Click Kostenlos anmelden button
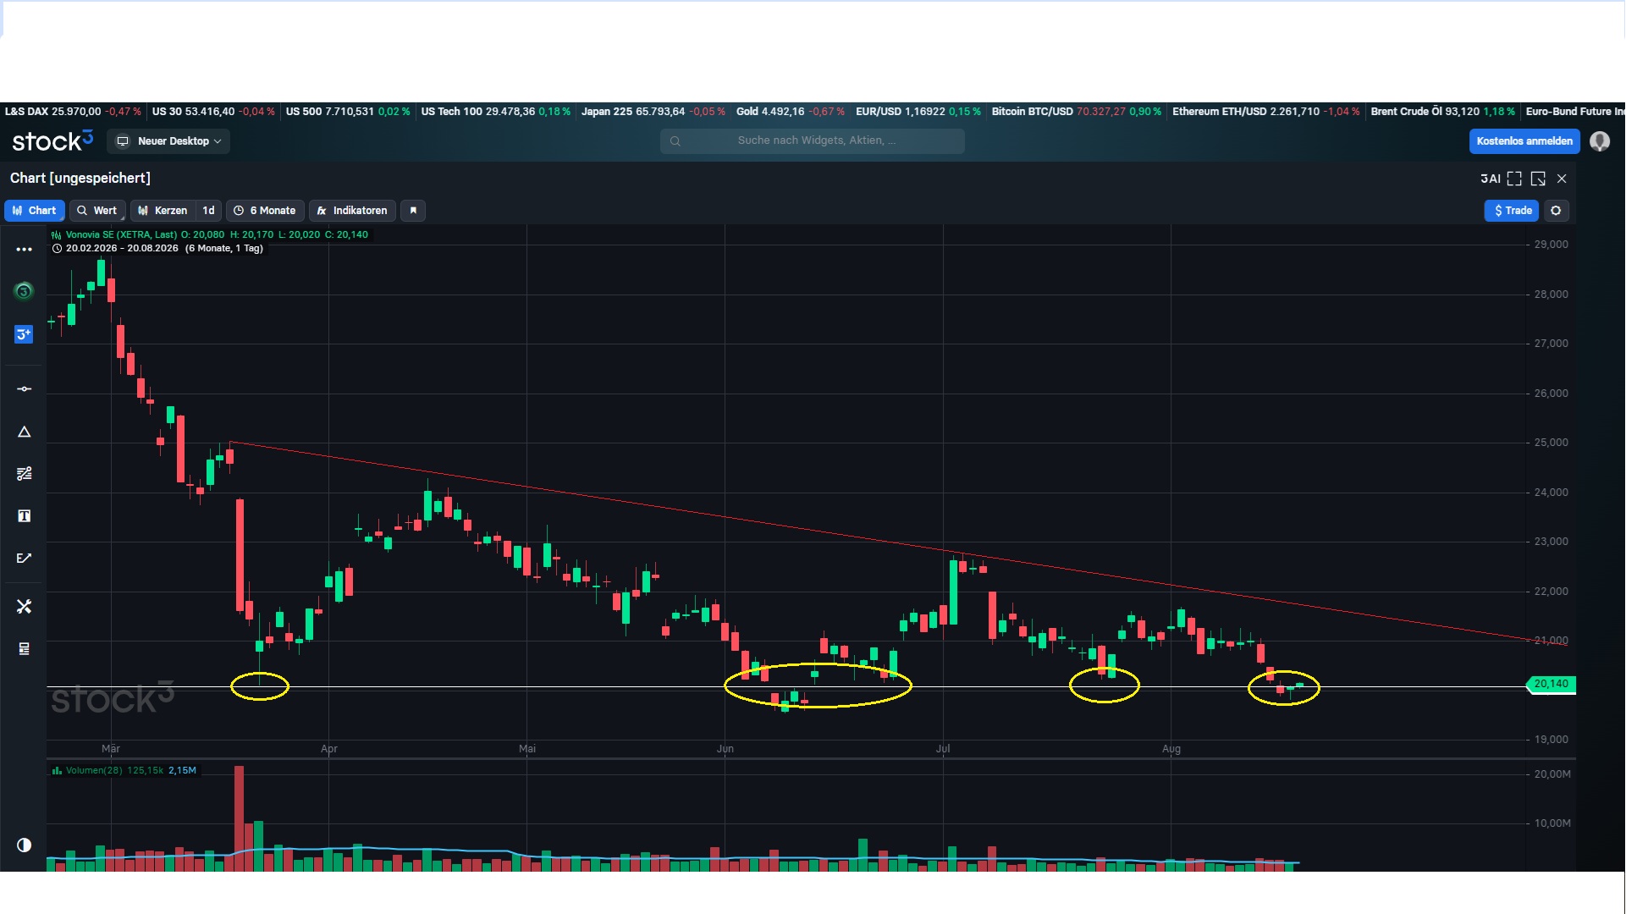 click(x=1524, y=141)
